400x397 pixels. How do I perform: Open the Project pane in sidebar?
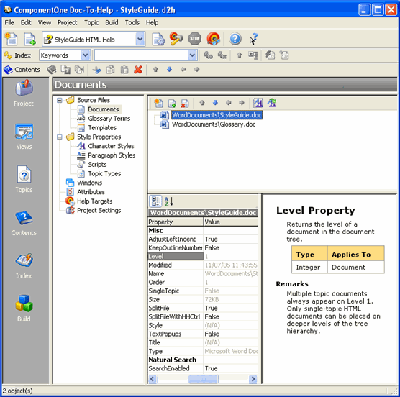click(24, 93)
